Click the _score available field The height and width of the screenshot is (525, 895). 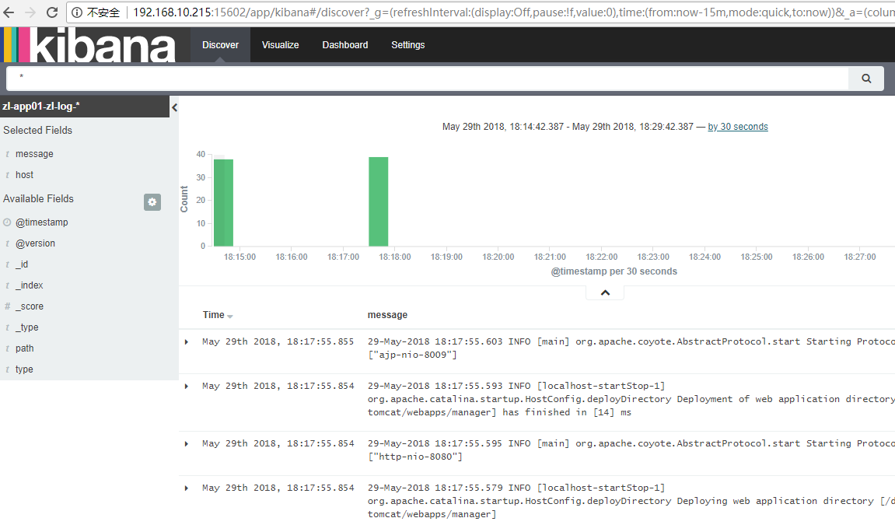(x=29, y=306)
